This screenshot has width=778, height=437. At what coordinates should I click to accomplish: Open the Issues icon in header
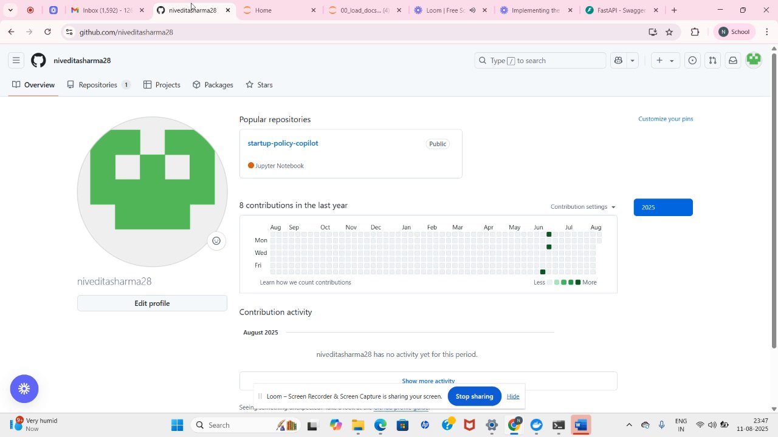693,61
